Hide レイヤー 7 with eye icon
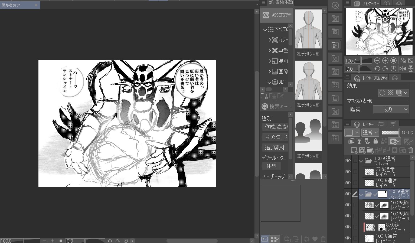Screen dimensions: 415x243 (x=348, y=227)
